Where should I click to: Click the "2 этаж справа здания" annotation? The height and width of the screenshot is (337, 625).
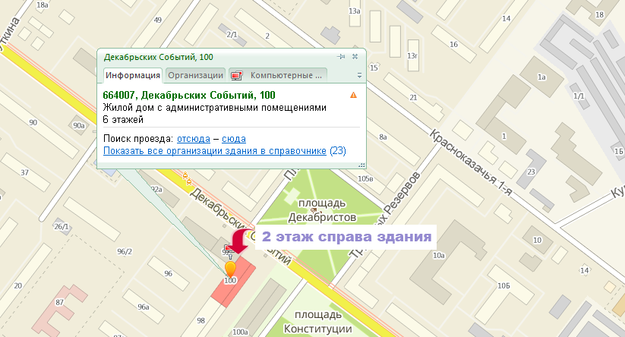pos(347,236)
